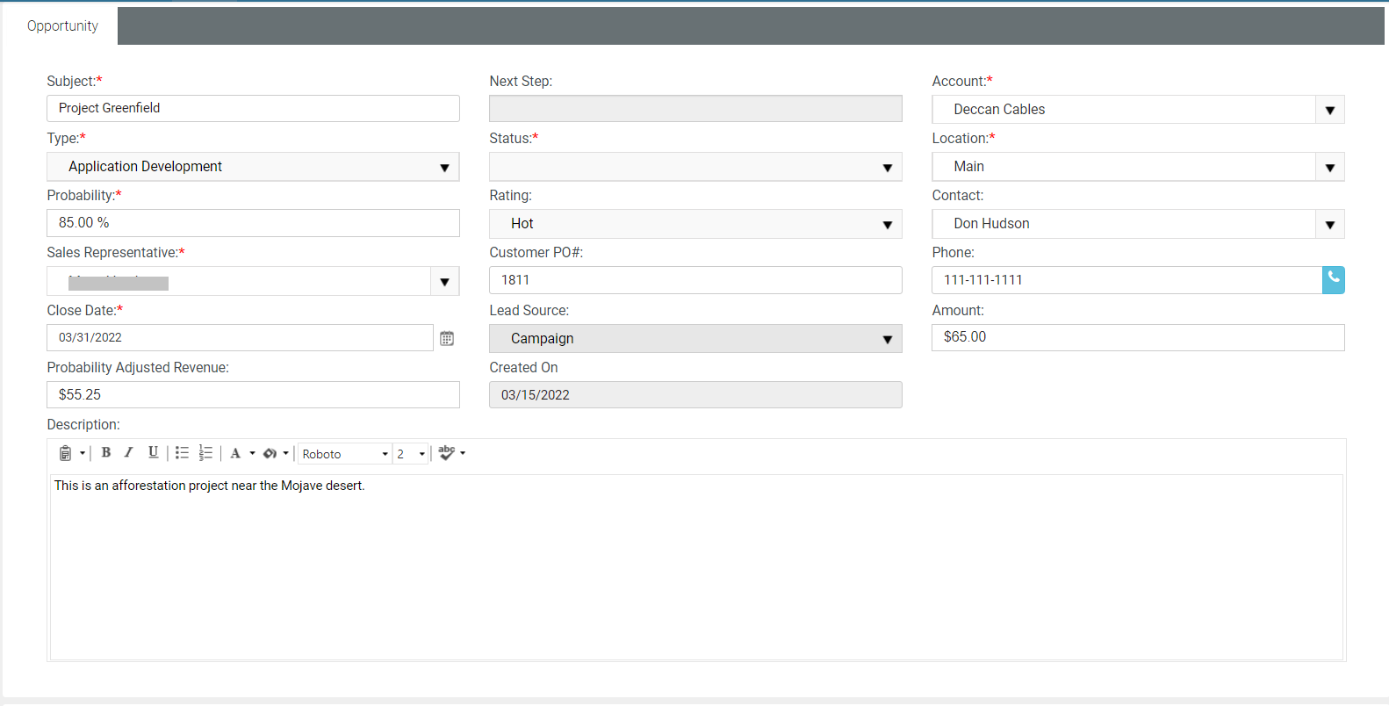This screenshot has width=1389, height=706.
Task: Click the Subject field containing Project Greenfield
Action: [253, 108]
